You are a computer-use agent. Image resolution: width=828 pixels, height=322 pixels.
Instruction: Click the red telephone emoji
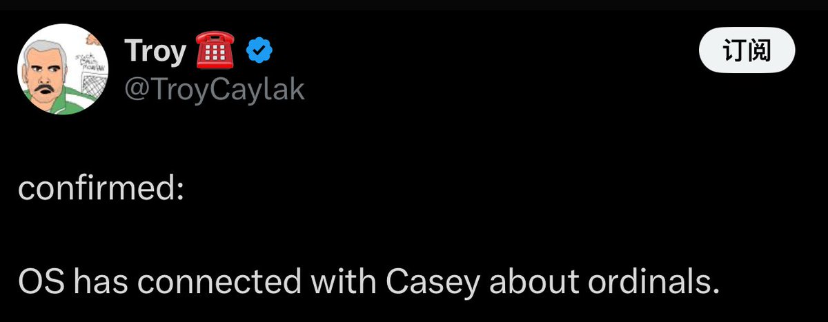point(215,51)
